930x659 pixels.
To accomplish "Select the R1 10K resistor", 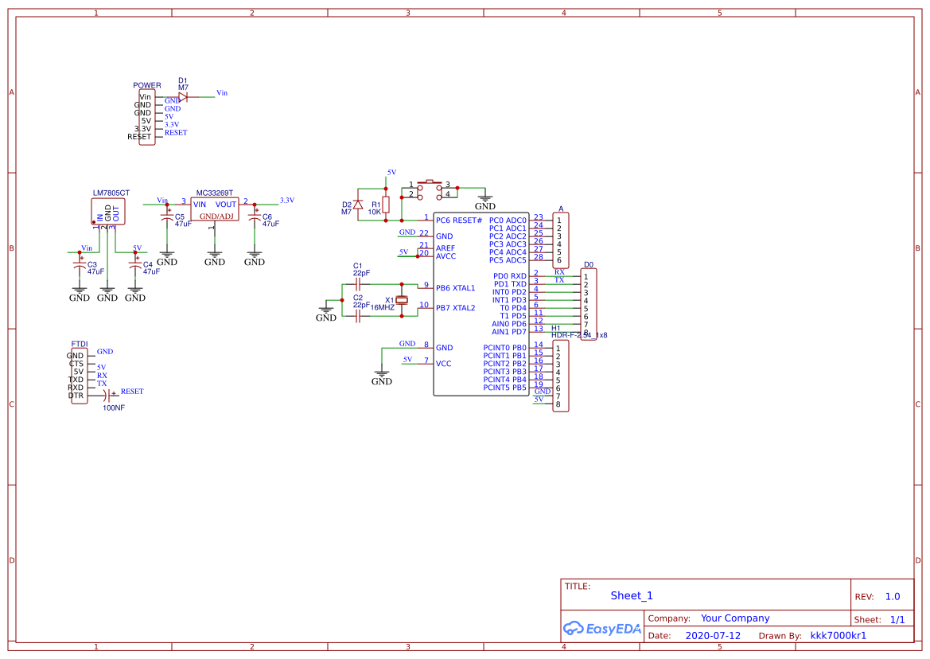I will pos(386,205).
